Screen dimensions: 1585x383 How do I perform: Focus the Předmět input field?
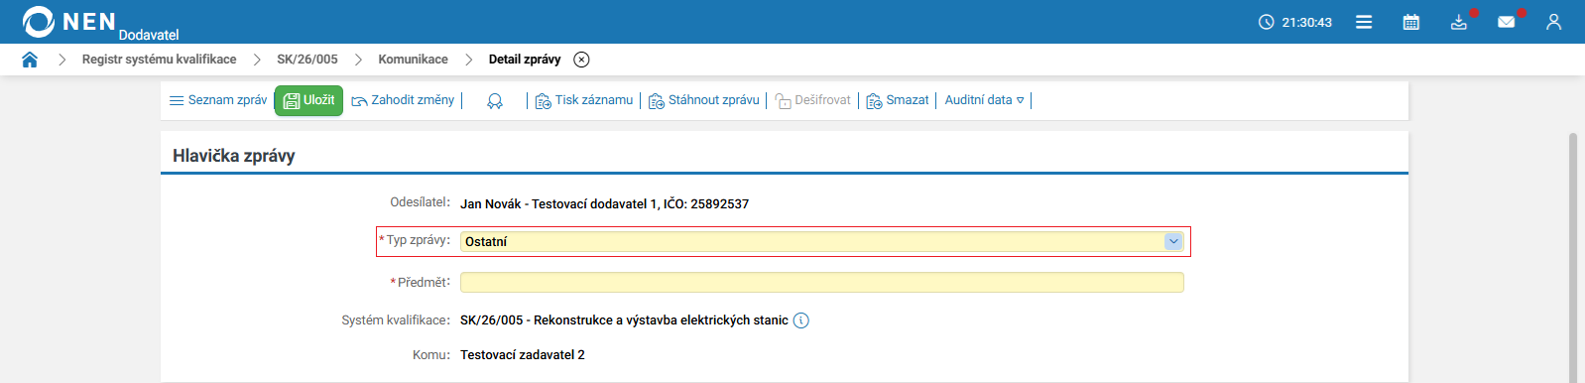point(821,283)
